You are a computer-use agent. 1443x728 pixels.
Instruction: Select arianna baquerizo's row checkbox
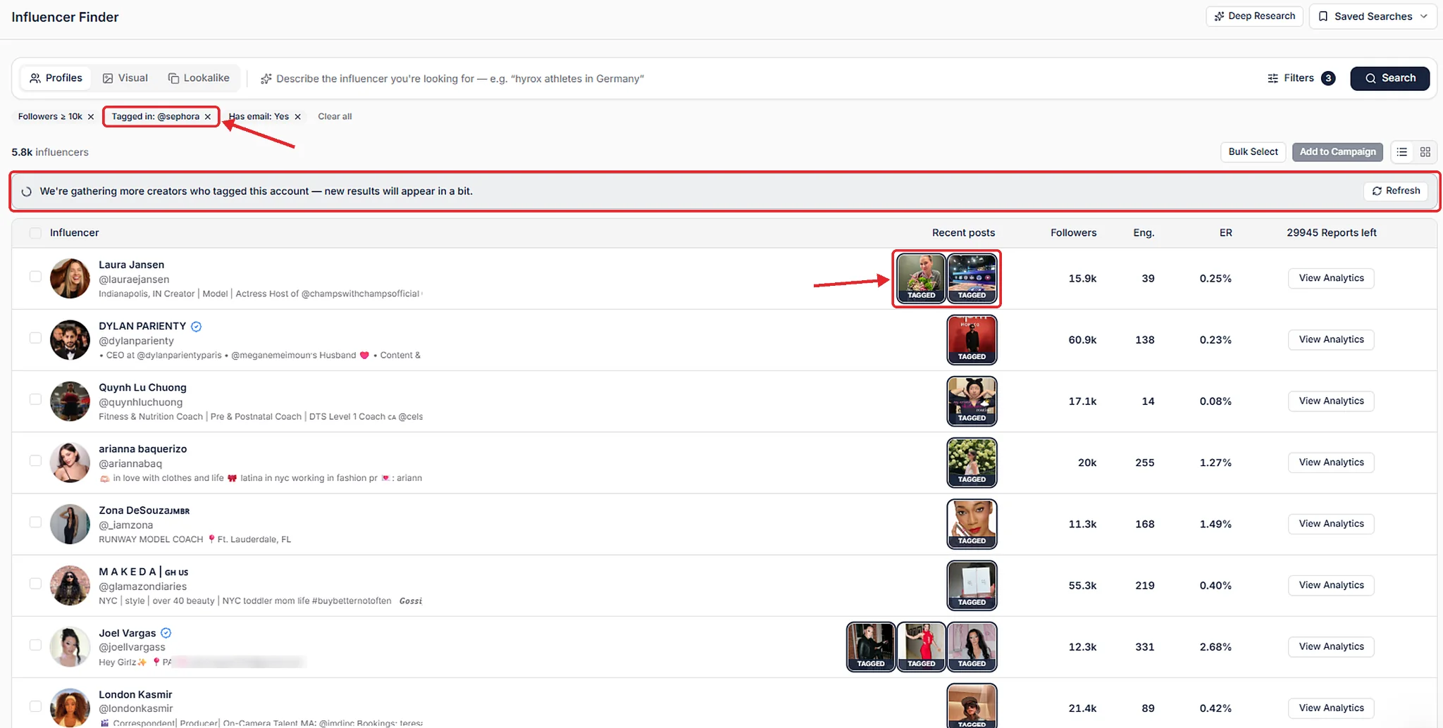35,460
